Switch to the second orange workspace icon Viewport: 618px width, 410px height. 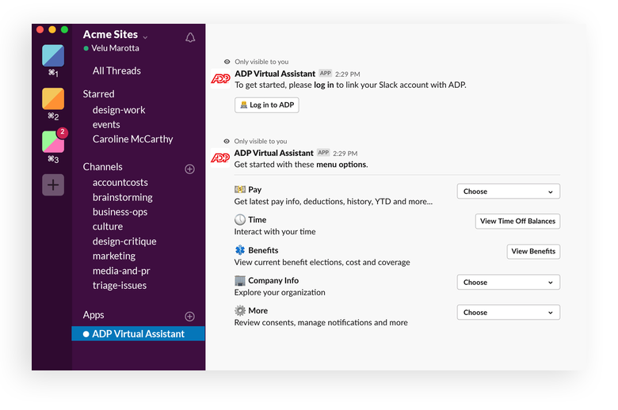(x=53, y=99)
